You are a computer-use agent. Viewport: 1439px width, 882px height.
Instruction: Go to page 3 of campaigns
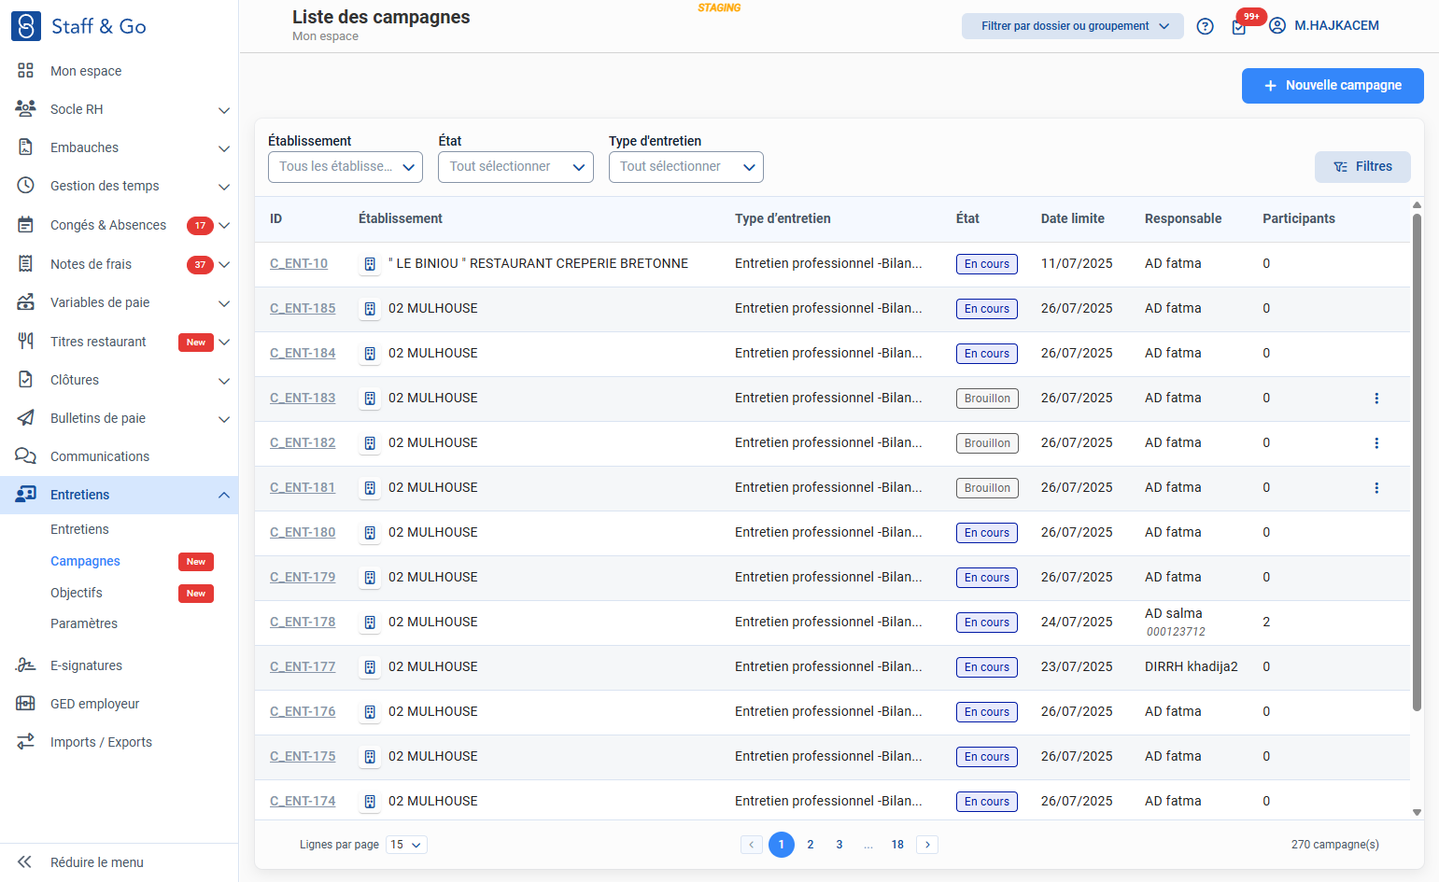(x=839, y=845)
